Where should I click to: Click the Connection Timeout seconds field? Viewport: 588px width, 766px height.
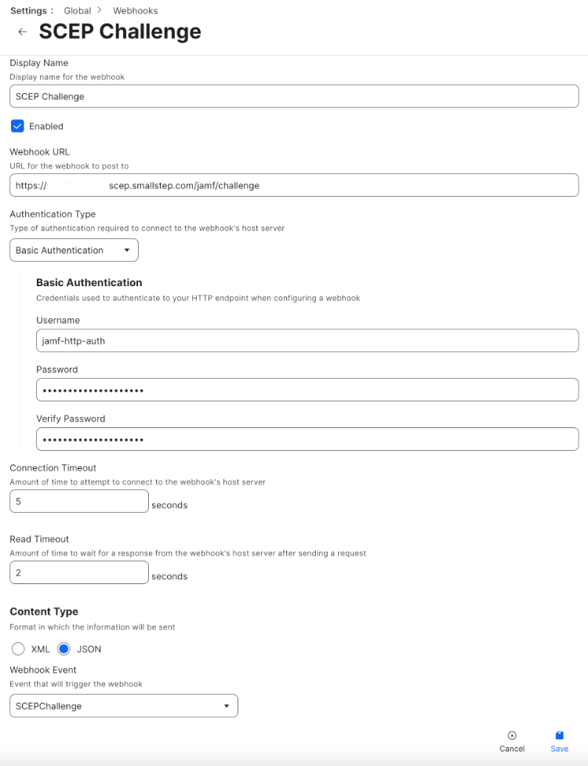coord(79,501)
